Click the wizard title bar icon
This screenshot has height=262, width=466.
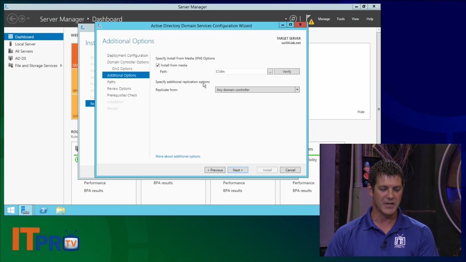pyautogui.click(x=99, y=26)
